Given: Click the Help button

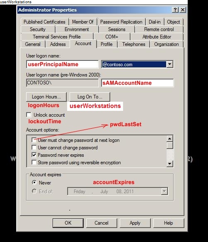Looking at the screenshot, I should 169,223.
